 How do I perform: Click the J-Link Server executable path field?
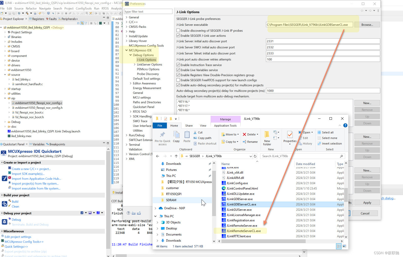point(309,25)
